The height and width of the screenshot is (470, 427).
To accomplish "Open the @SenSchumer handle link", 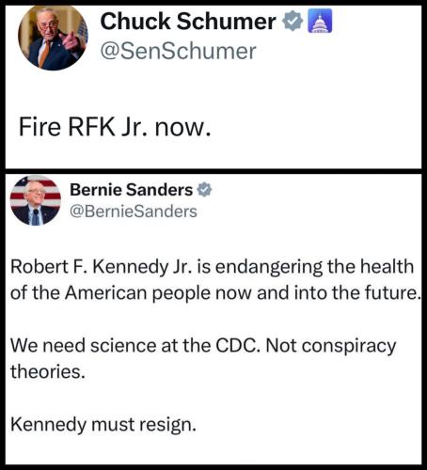I will (178, 51).
